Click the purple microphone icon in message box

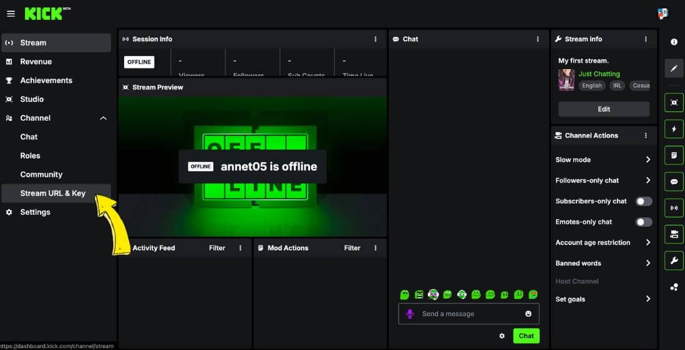(x=410, y=313)
